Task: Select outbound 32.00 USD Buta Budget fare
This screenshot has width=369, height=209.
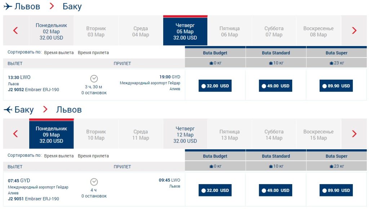Action: (x=215, y=86)
